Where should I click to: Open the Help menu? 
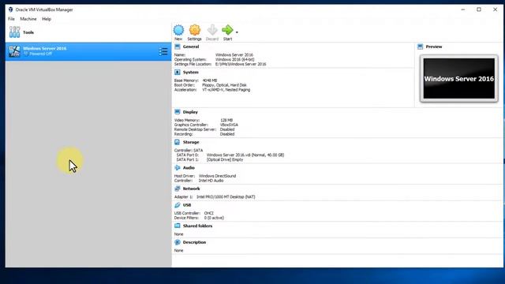click(47, 19)
